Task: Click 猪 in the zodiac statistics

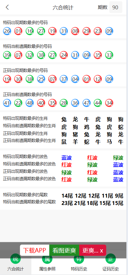Action: [75, 135]
